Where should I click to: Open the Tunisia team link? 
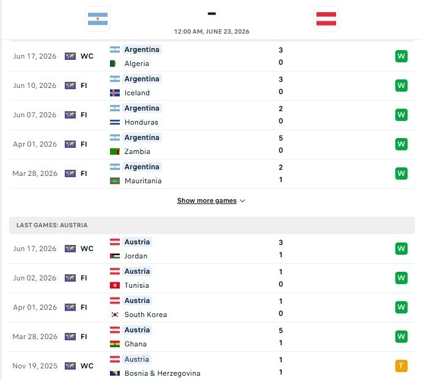(x=136, y=285)
